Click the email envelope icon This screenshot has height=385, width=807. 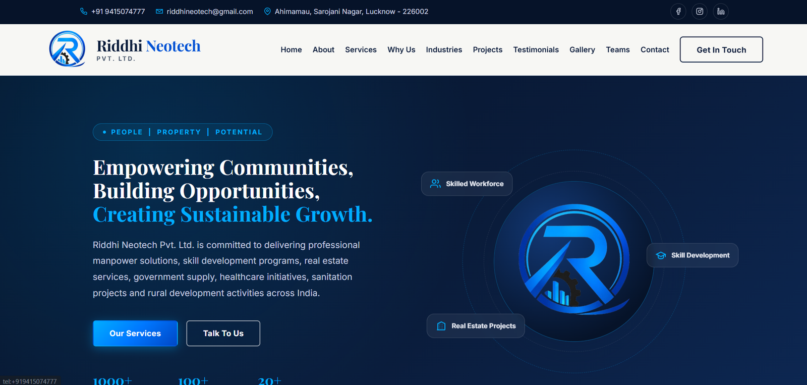pos(159,11)
